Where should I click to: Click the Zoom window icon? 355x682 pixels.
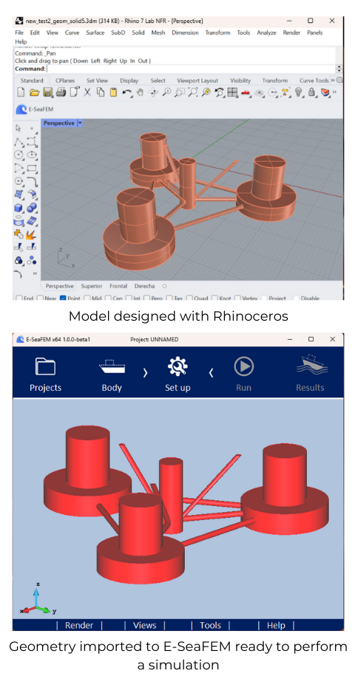click(x=179, y=92)
